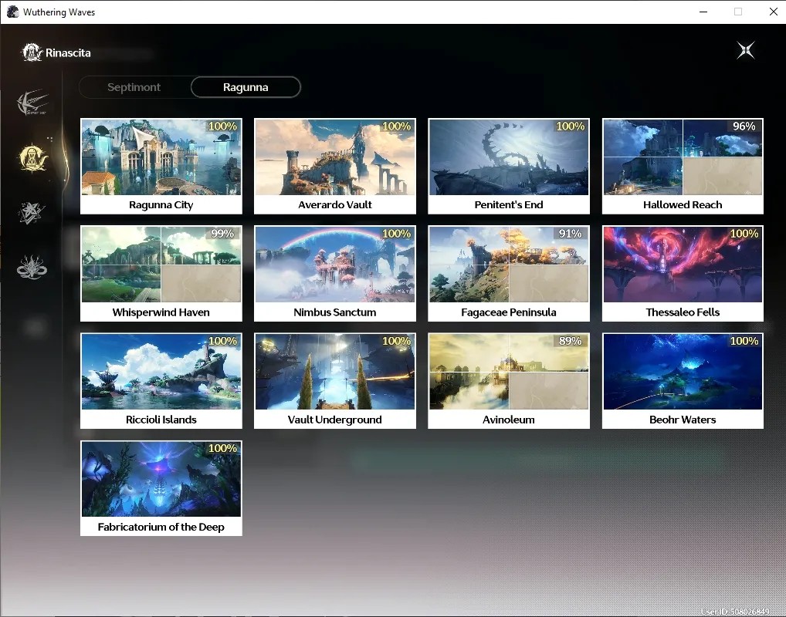Switch to the Ragunna tab
Image resolution: width=786 pixels, height=617 pixels.
pyautogui.click(x=246, y=87)
